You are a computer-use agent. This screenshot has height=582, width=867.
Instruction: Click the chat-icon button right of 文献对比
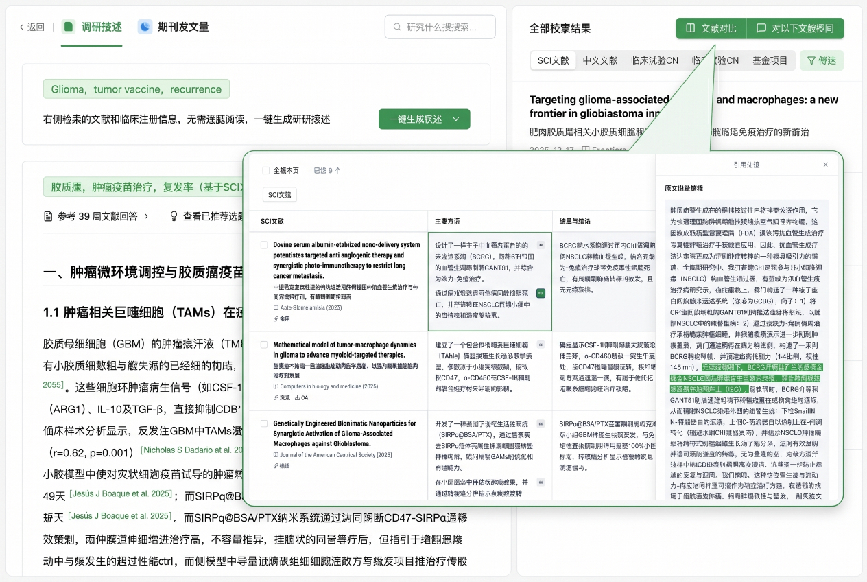click(795, 28)
